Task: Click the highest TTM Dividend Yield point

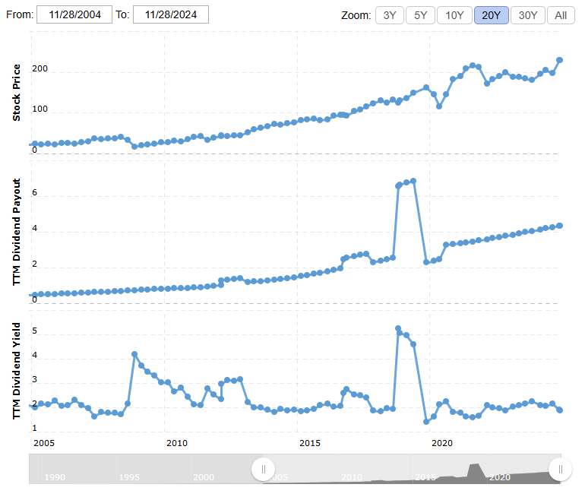Action: [x=398, y=329]
